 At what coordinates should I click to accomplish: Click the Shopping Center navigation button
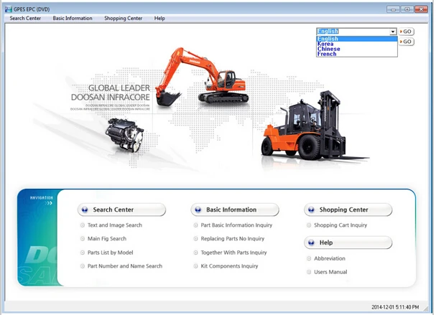348,210
